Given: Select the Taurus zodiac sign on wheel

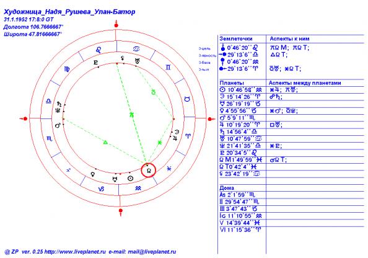Looking at the screenshot, I should click(x=187, y=99).
